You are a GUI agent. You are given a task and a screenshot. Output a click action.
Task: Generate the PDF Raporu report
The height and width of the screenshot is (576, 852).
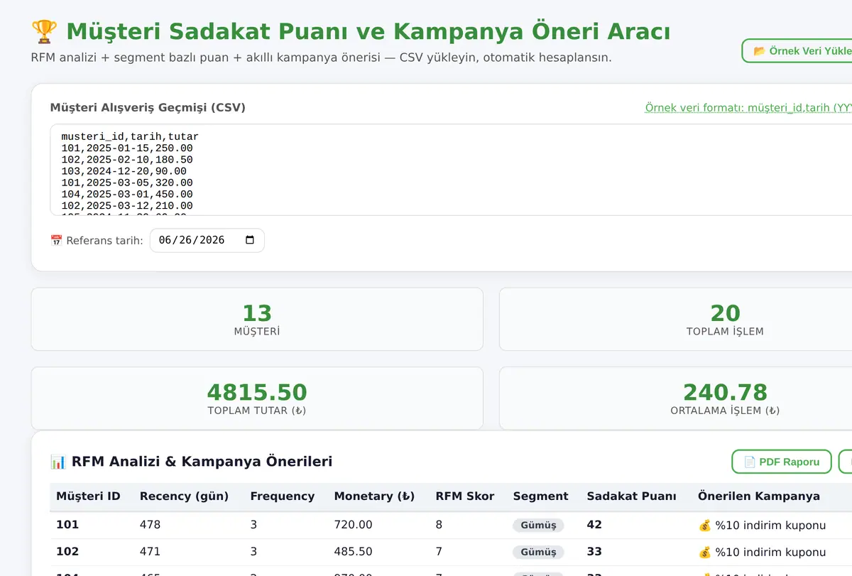click(x=781, y=462)
